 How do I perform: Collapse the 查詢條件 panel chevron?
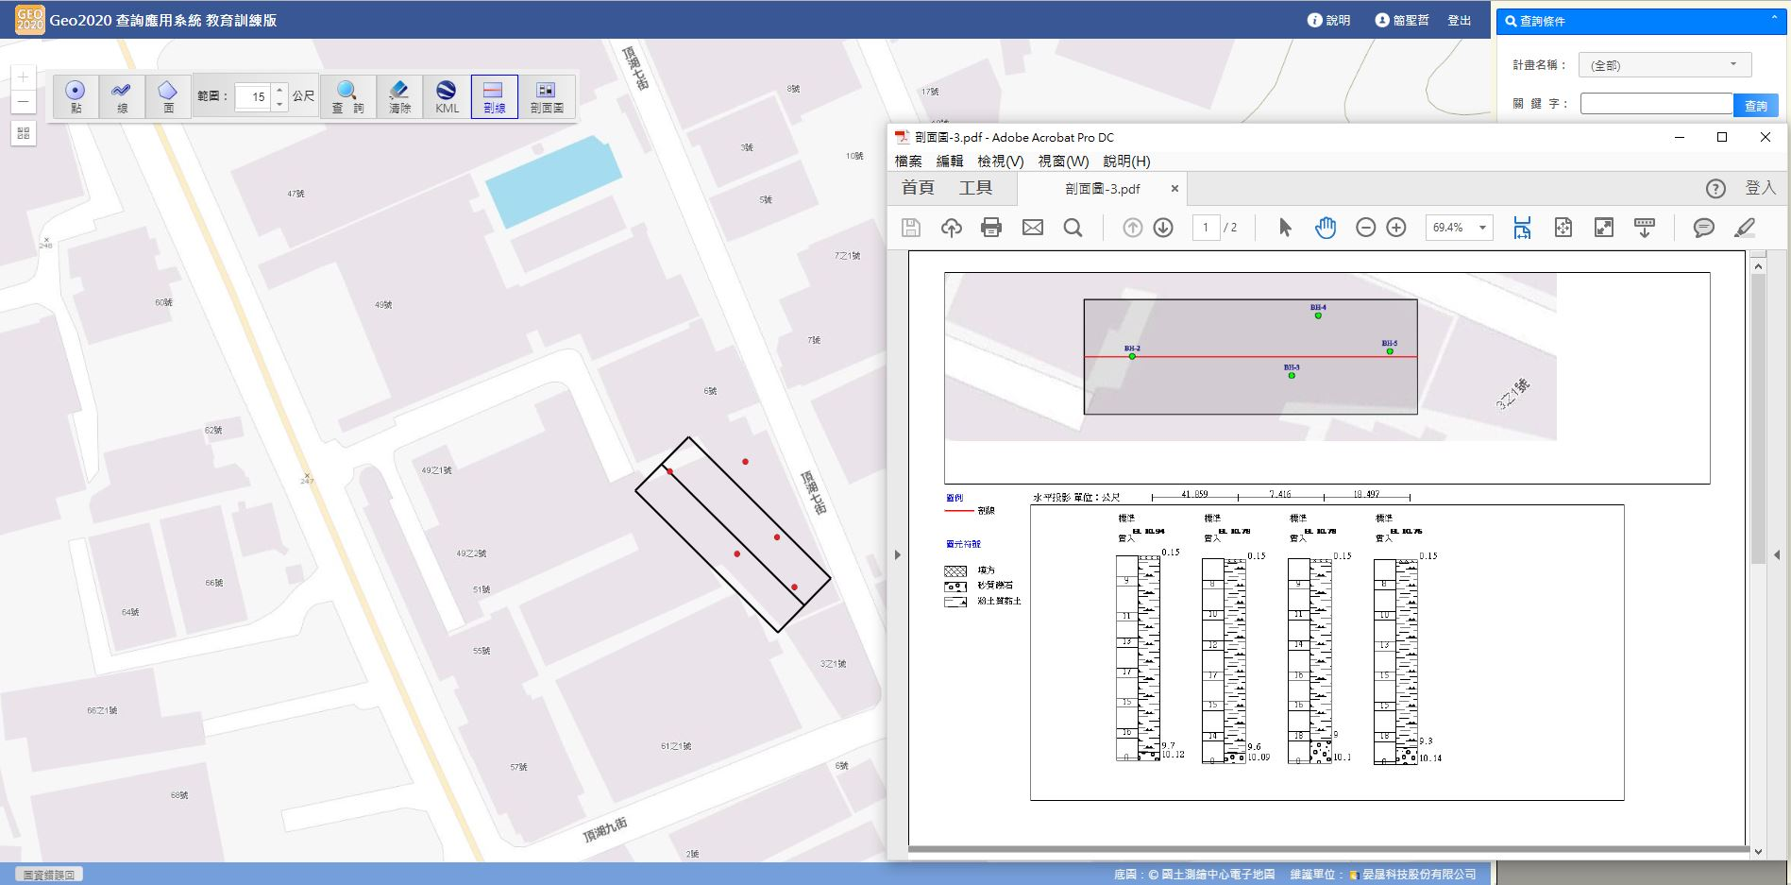(x=1773, y=19)
